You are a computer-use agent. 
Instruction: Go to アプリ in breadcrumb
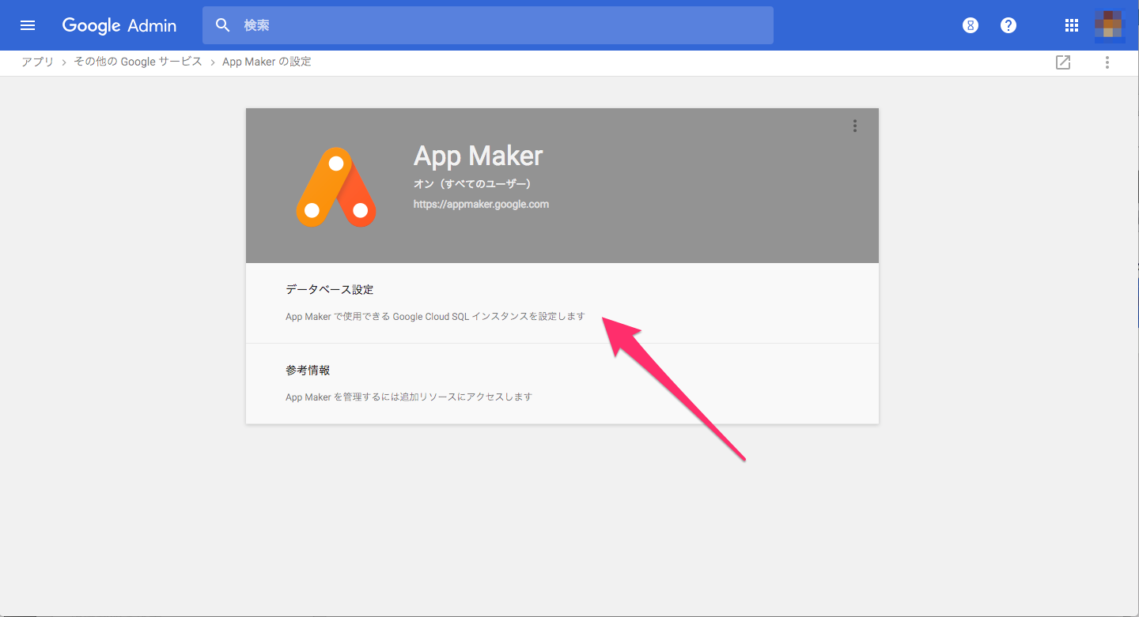[38, 62]
